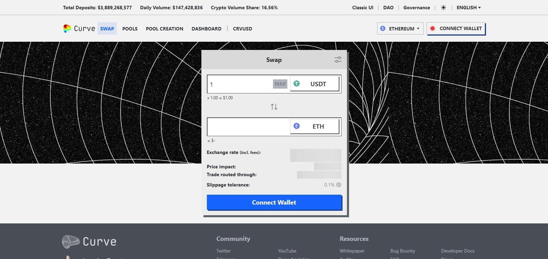Open swap settings sliders icon
This screenshot has height=259, width=548.
pyautogui.click(x=338, y=60)
